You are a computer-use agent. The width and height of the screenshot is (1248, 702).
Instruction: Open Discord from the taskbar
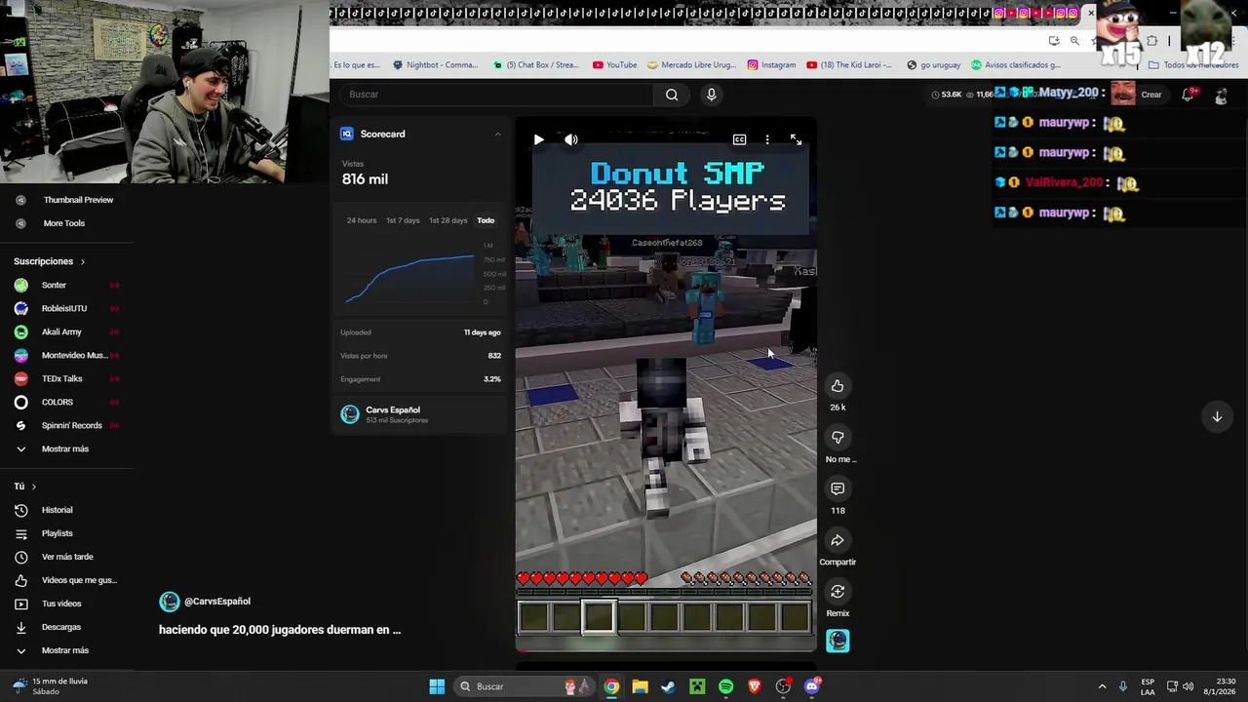tap(812, 686)
